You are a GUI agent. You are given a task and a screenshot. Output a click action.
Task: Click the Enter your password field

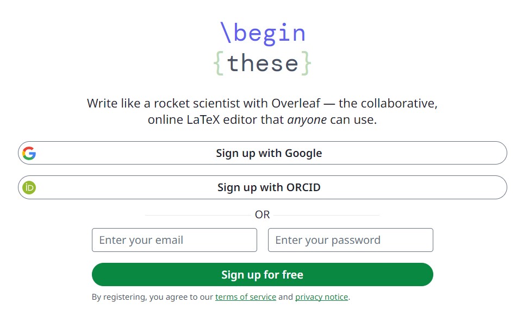click(x=350, y=240)
